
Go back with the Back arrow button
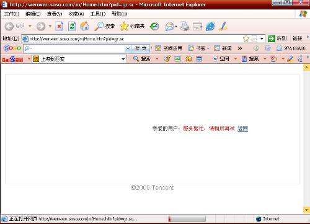pos(9,26)
